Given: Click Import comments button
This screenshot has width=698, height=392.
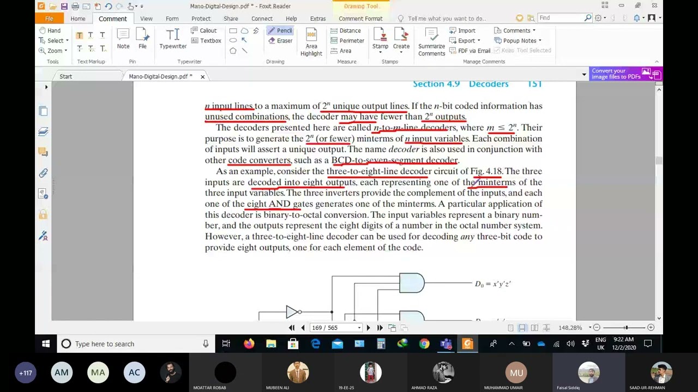Looking at the screenshot, I should (x=462, y=30).
